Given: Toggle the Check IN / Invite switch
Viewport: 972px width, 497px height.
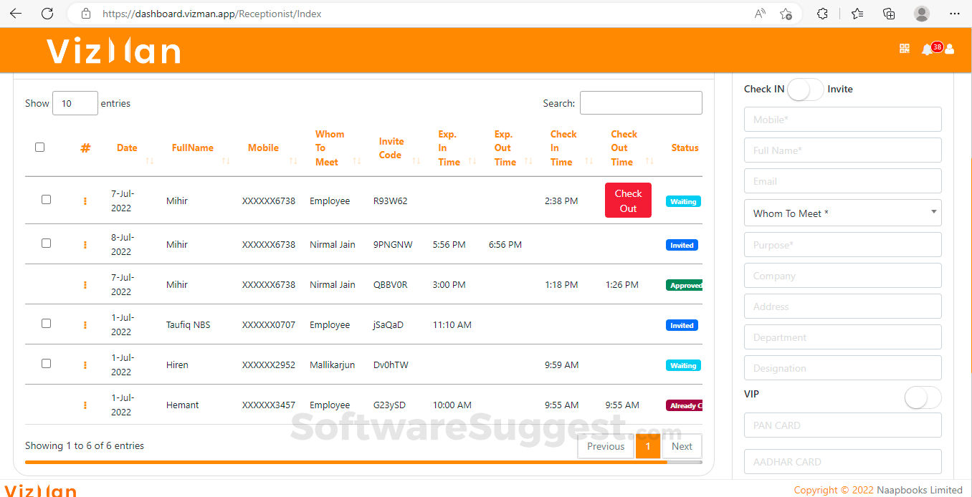Looking at the screenshot, I should (x=806, y=90).
